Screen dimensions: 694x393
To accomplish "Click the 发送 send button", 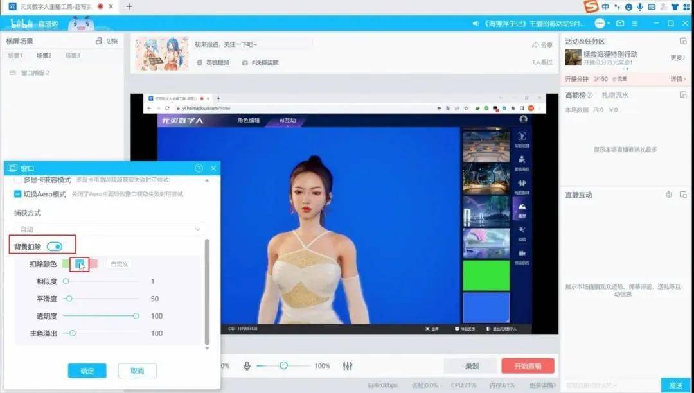I will 676,385.
